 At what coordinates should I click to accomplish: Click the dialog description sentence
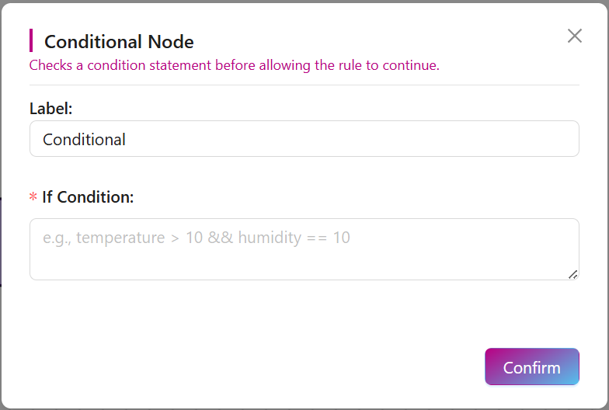point(234,65)
